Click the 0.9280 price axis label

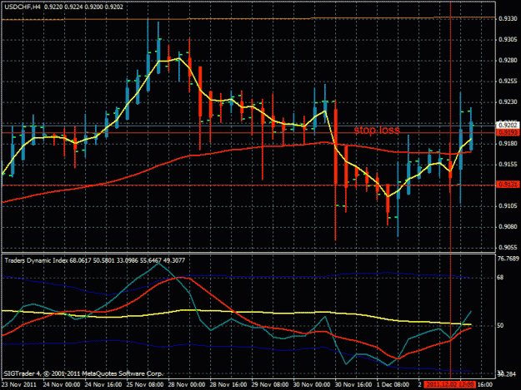click(x=508, y=61)
